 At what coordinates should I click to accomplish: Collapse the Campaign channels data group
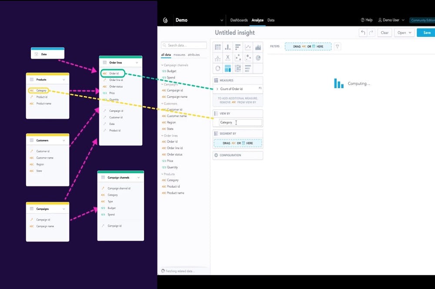(x=162, y=65)
